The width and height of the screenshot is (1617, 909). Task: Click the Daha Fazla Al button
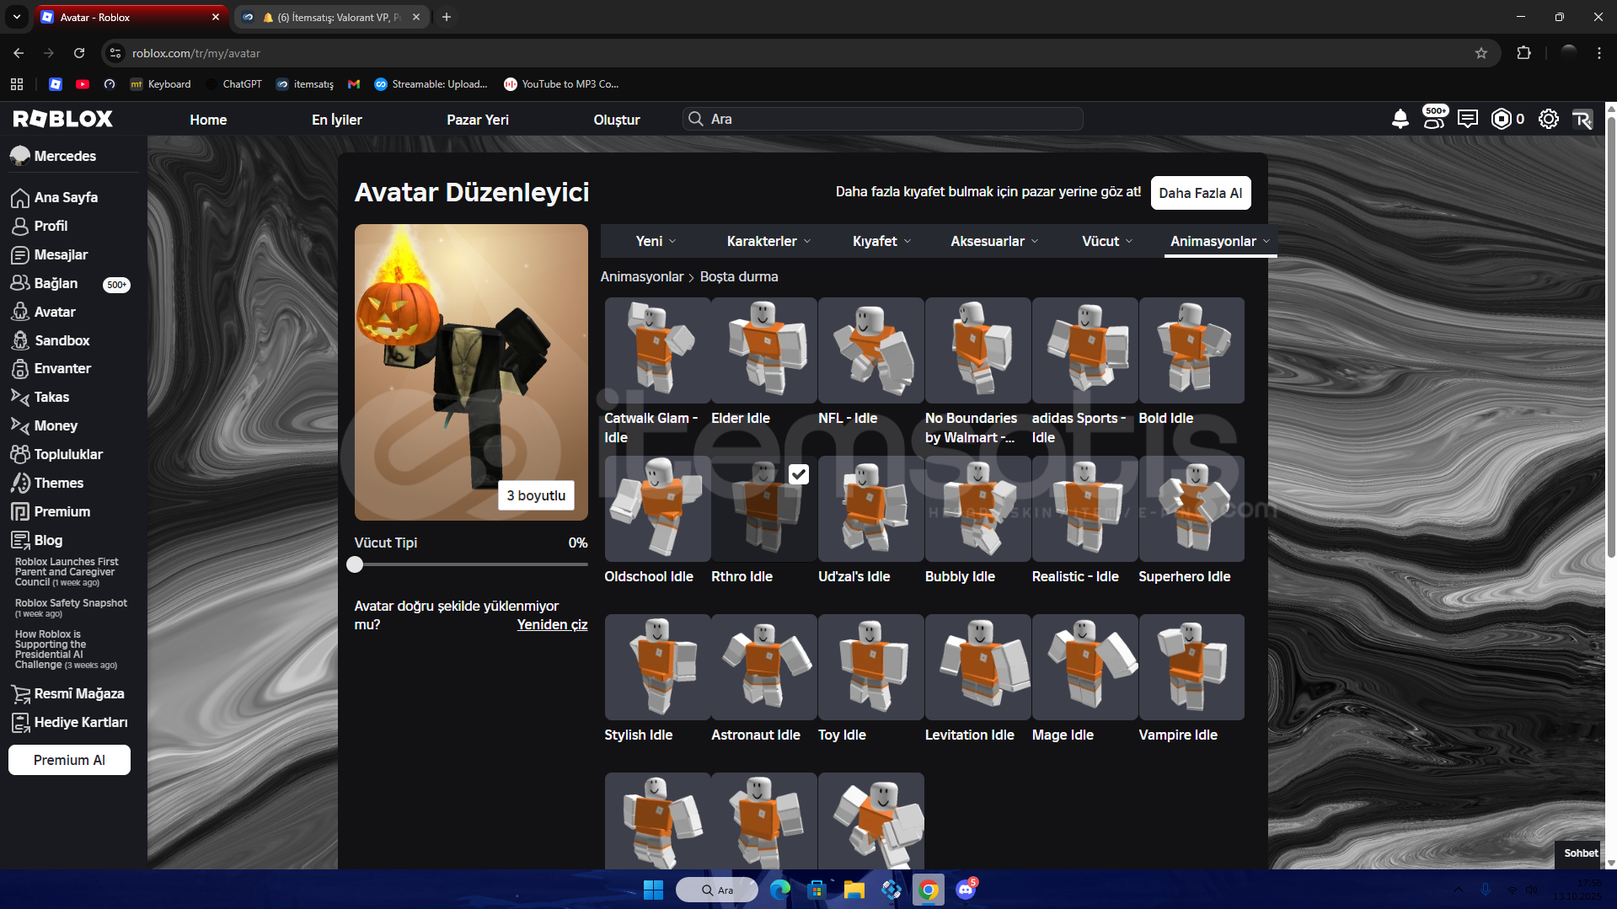[1200, 193]
